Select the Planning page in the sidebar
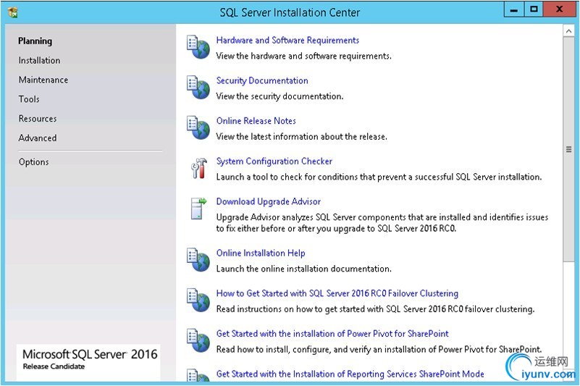This screenshot has height=386, width=580. [x=35, y=41]
